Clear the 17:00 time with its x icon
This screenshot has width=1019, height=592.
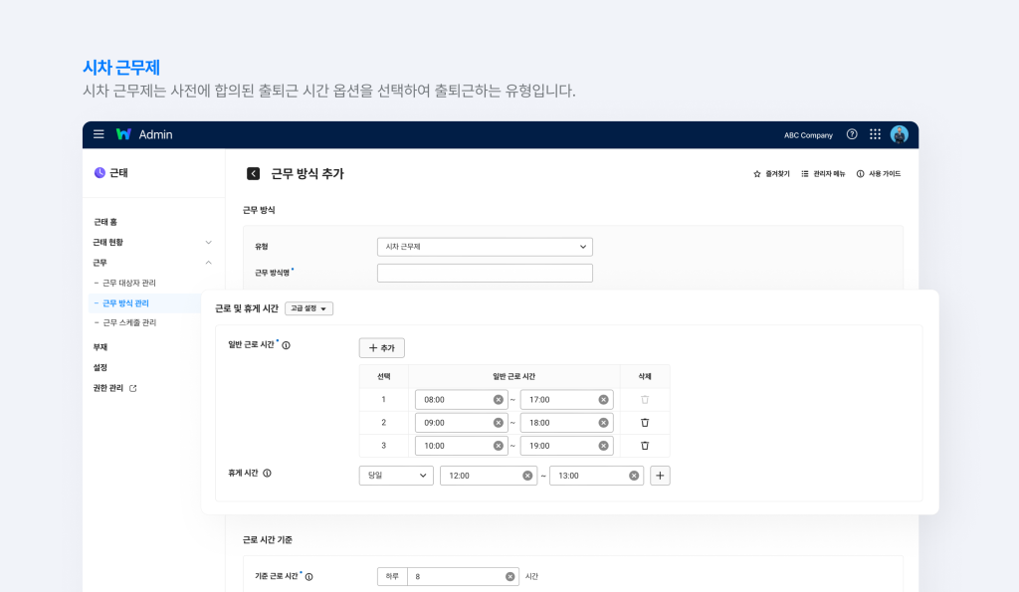(604, 399)
